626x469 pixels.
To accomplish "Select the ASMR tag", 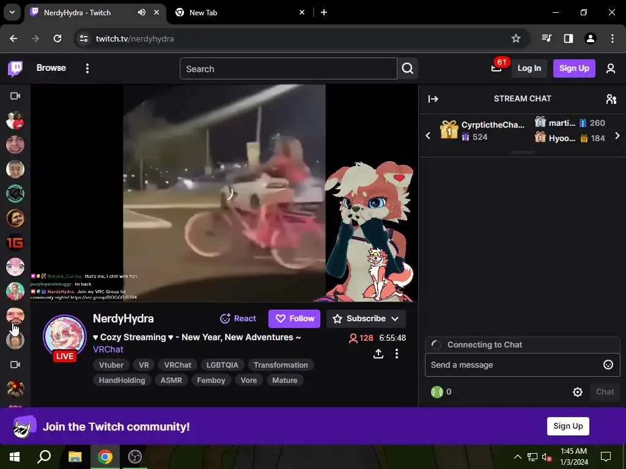I will 171,380.
